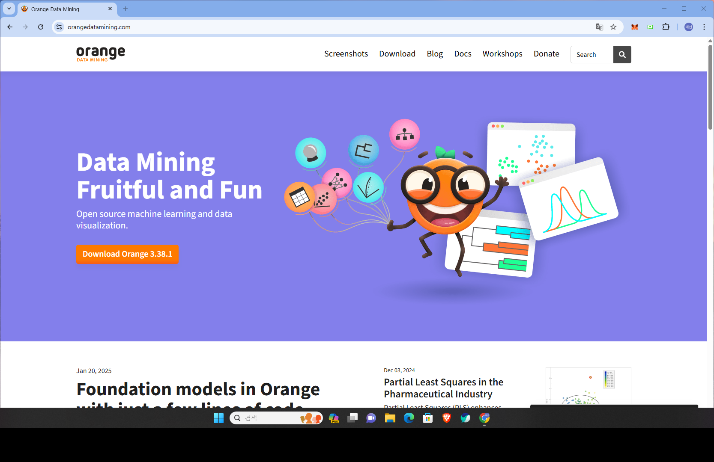
Task: Open Foundation models in Orange article
Action: pos(198,394)
